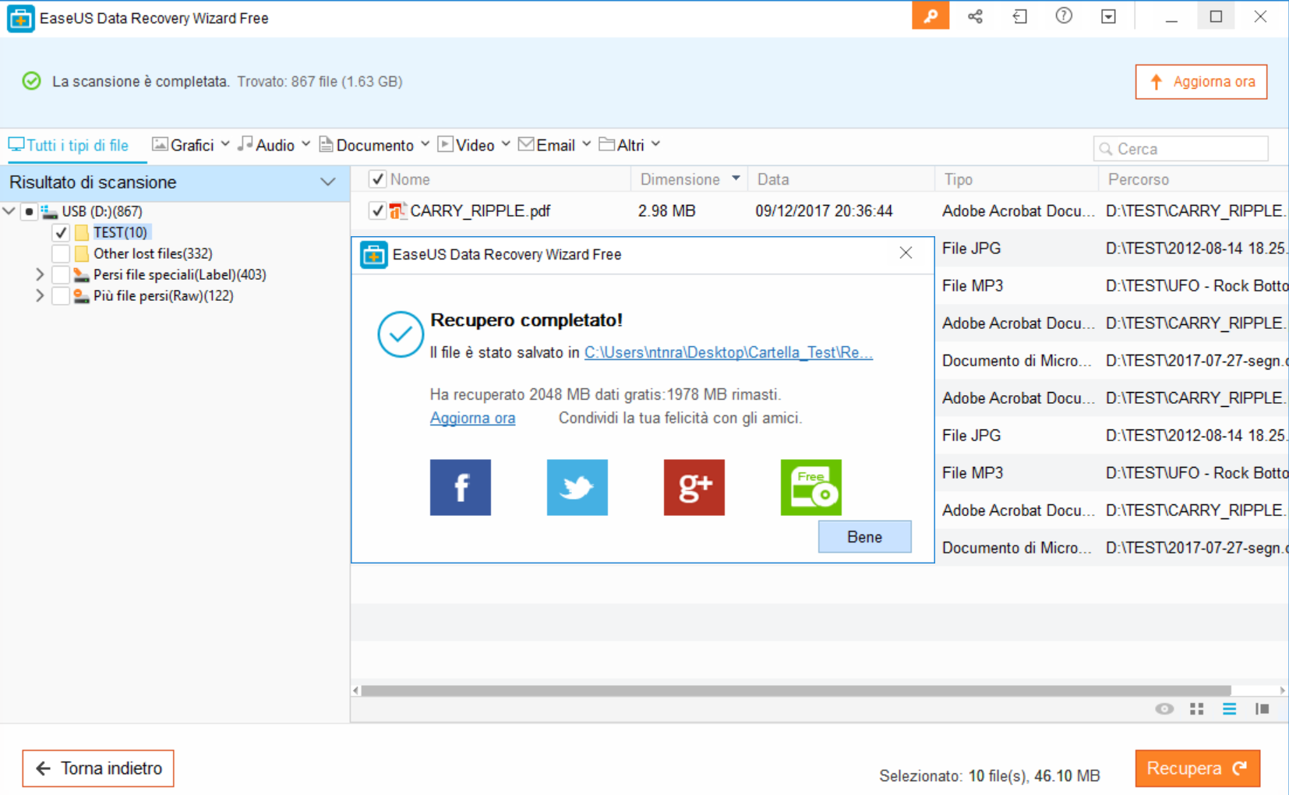Viewport: 1289px width, 795px height.
Task: Click the TEST folder icon
Action: pos(82,232)
